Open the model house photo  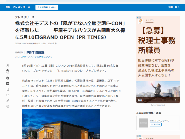point(61,124)
